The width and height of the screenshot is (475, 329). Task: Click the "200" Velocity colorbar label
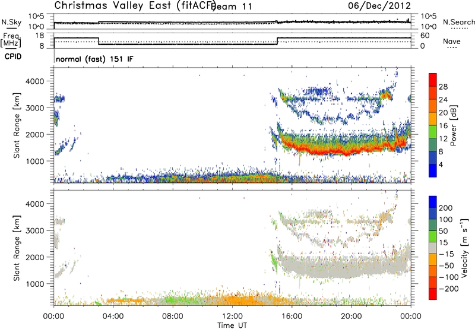[x=446, y=208]
